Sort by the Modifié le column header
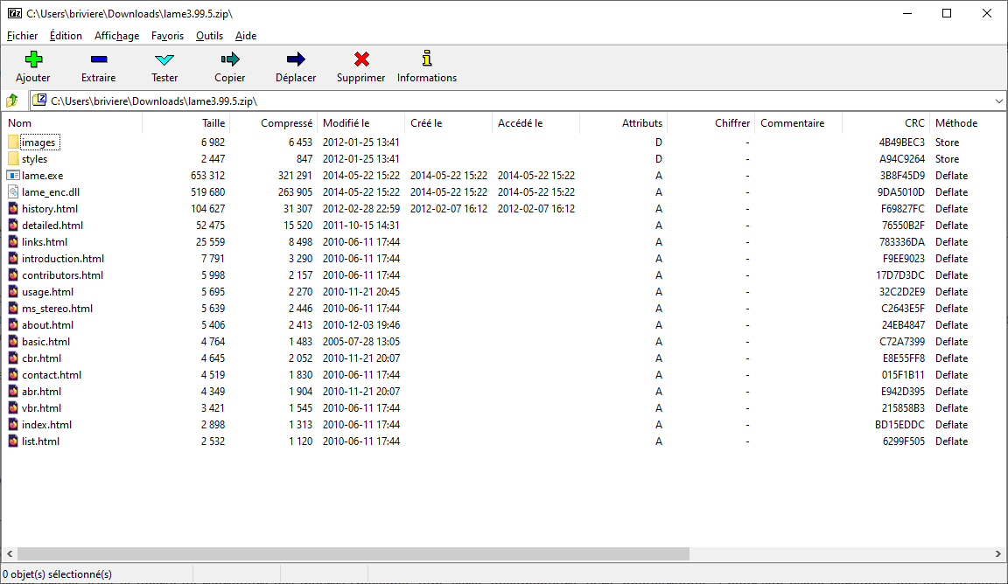The image size is (1008, 584). tap(360, 122)
